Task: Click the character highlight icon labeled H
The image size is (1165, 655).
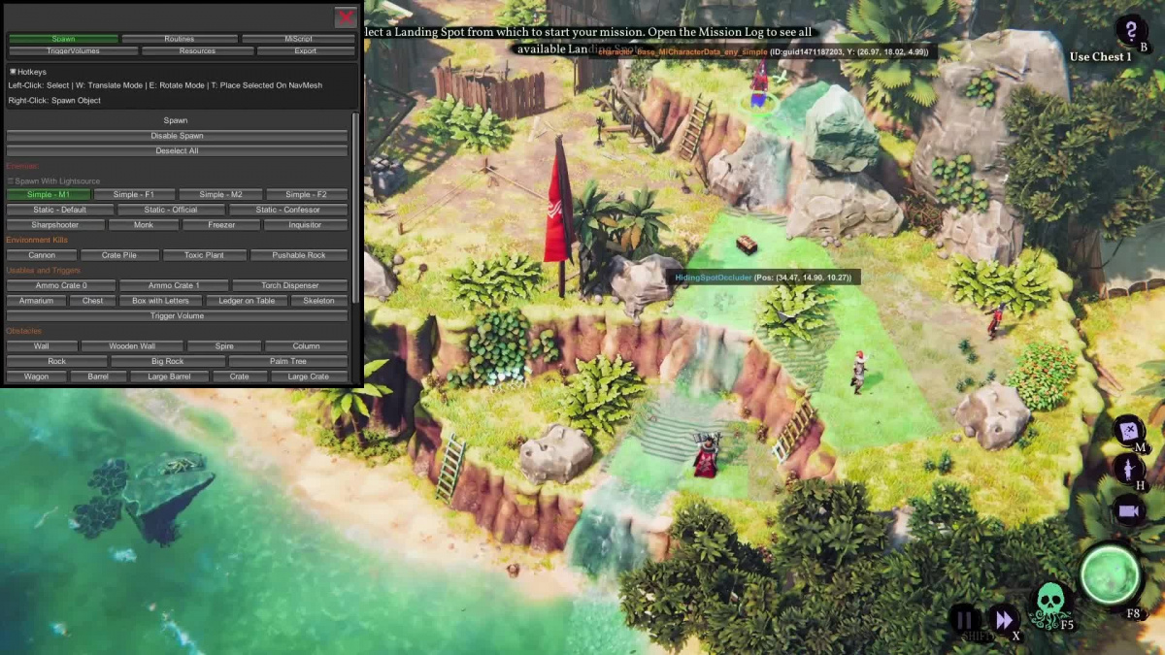Action: pyautogui.click(x=1129, y=471)
